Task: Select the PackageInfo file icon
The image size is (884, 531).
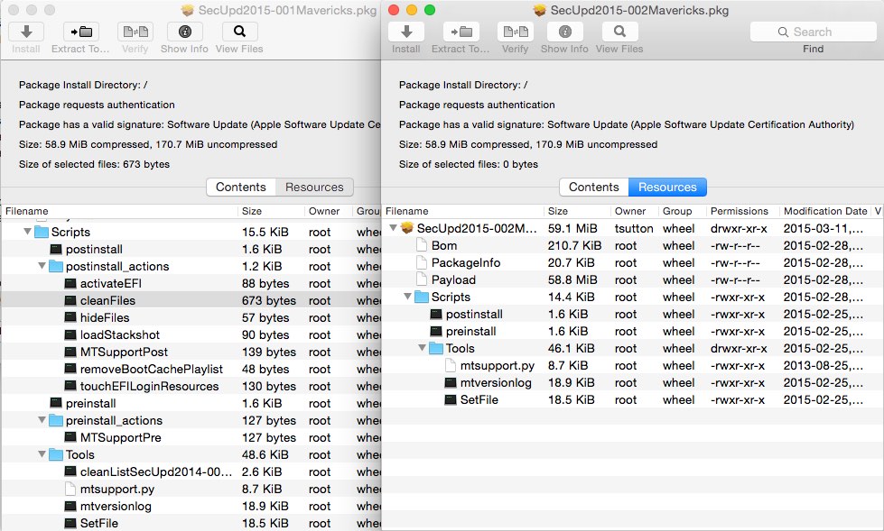Action: coord(421,262)
